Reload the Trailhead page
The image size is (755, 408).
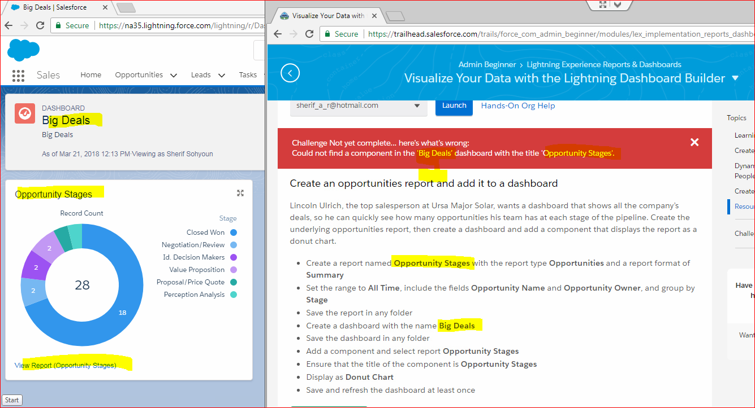point(309,34)
